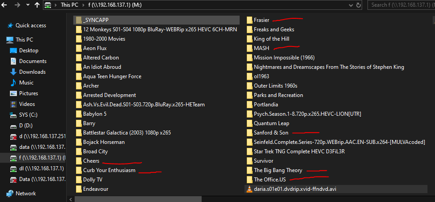Select SYS (C:) drive in sidebar
The height and width of the screenshot is (202, 435).
pos(28,115)
